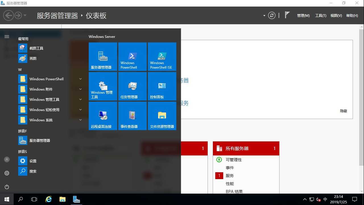Viewport: 364px width, 205px height.
Task: Click the muted volume icon in tray
Action: click(x=318, y=200)
